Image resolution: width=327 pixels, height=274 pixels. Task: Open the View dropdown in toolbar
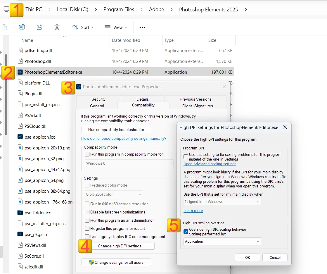point(116,27)
